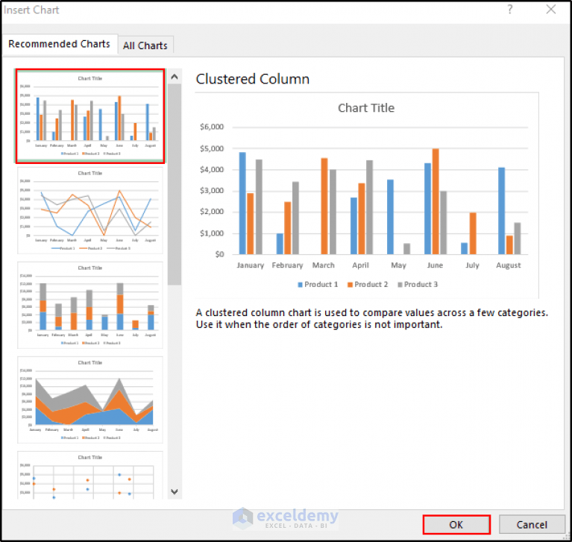Switch to the All Charts tab

tap(145, 45)
